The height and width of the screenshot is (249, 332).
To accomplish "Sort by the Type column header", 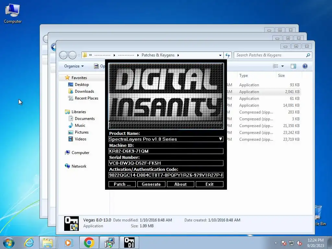I will pos(243,75).
